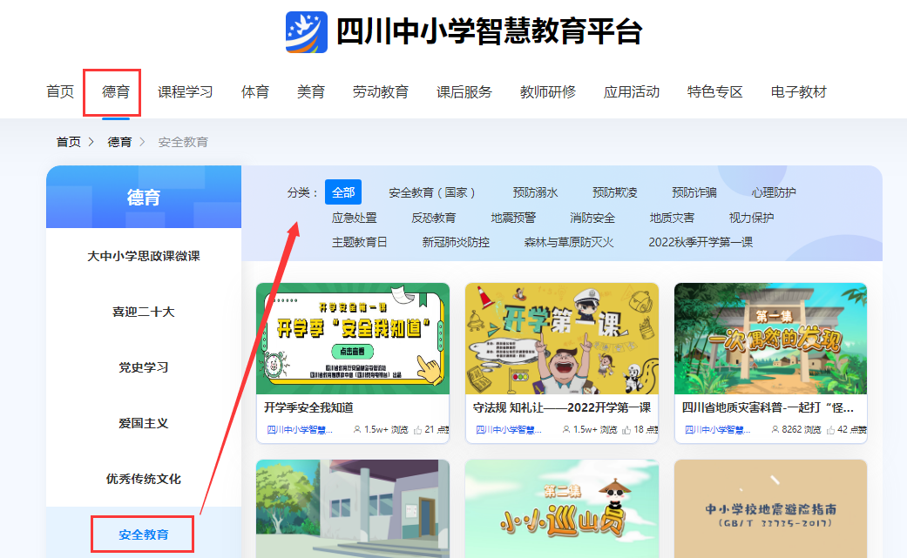Open the 课程学习 navigation item

(185, 92)
